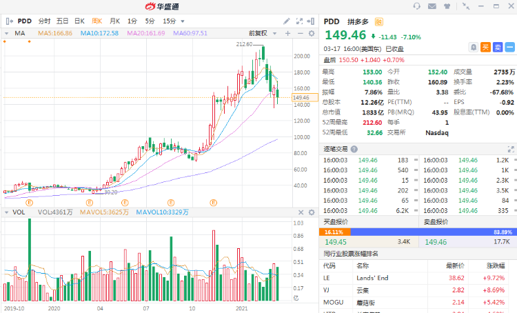Switch to 15分 fifteen-minute chart
The image size is (517, 313).
[170, 21]
